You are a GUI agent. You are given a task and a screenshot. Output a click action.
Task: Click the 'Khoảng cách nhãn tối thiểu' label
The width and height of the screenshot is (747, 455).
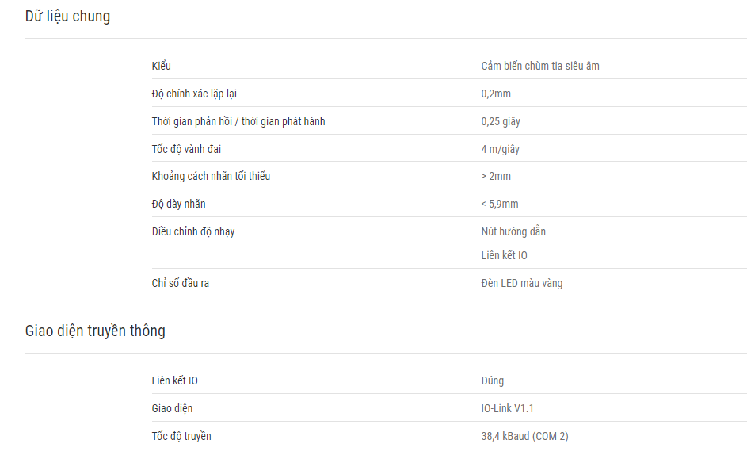[211, 176]
